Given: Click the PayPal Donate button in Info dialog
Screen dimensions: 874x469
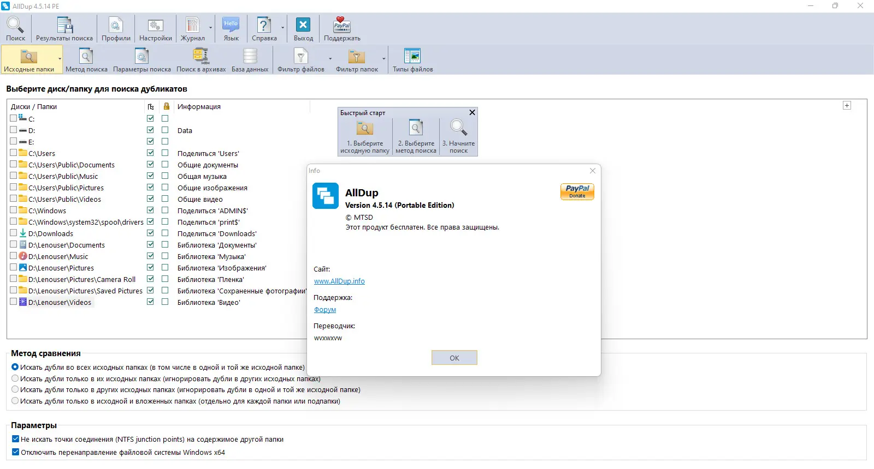Looking at the screenshot, I should [577, 191].
